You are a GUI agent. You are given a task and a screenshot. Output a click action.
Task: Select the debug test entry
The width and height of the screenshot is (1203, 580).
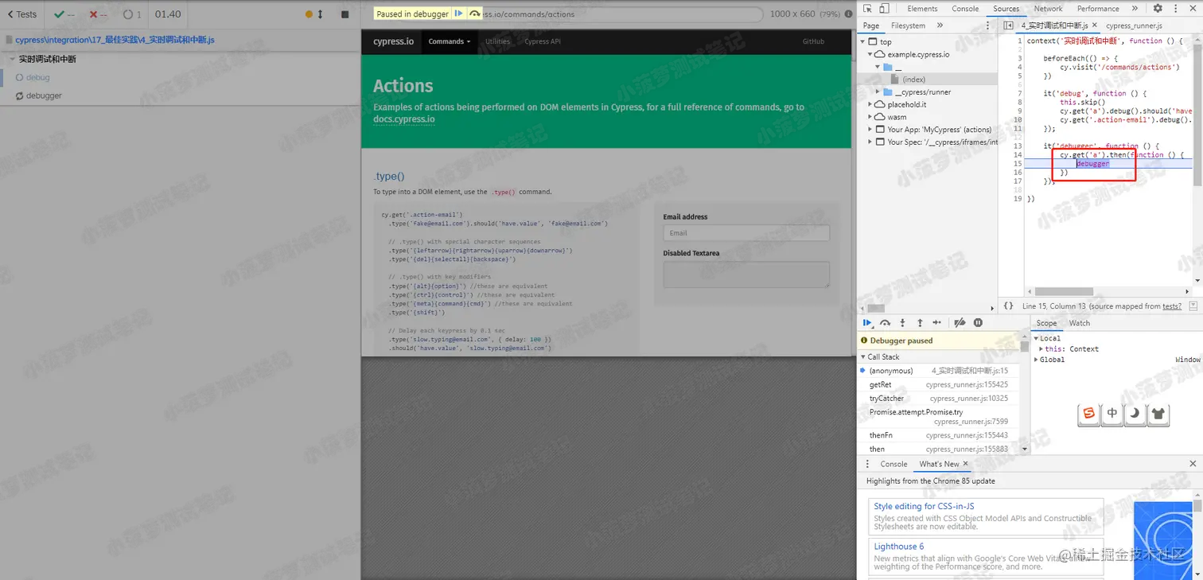[37, 77]
